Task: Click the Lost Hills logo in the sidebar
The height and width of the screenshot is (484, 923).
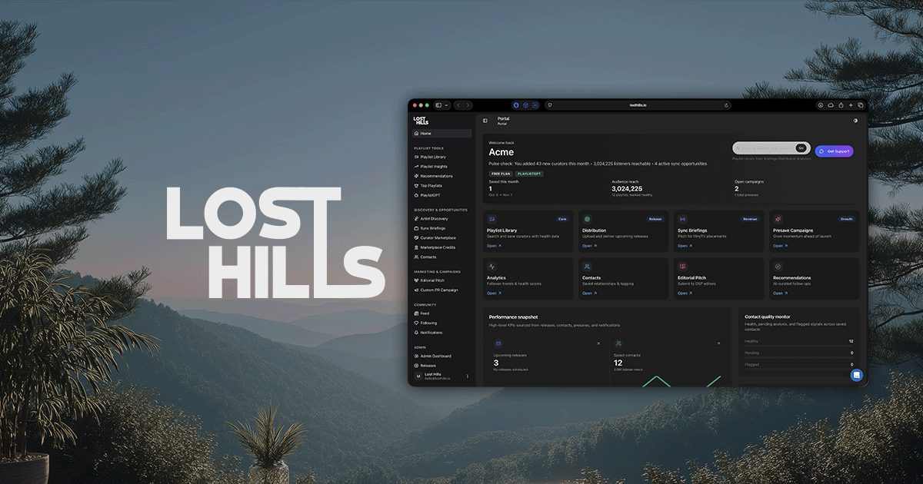Action: coord(421,121)
